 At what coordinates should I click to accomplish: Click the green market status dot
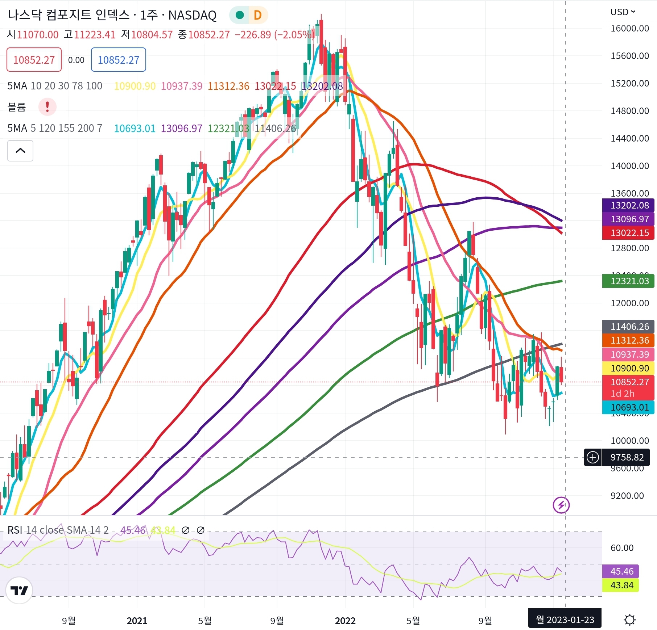click(x=239, y=15)
